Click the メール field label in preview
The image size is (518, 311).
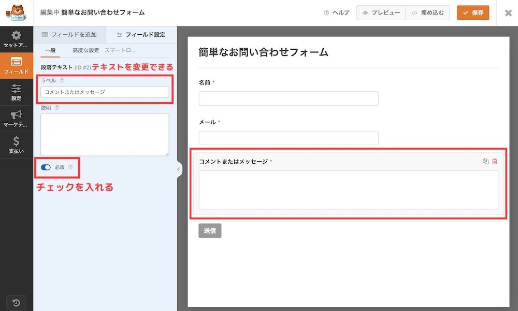(x=207, y=122)
